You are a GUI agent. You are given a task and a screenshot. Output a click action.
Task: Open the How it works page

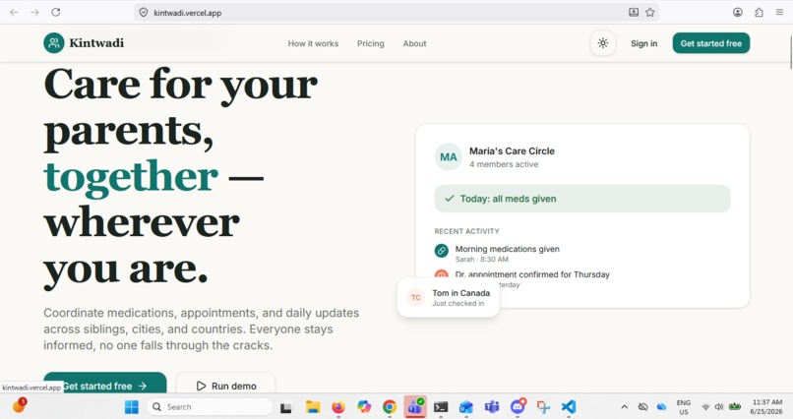pos(313,43)
